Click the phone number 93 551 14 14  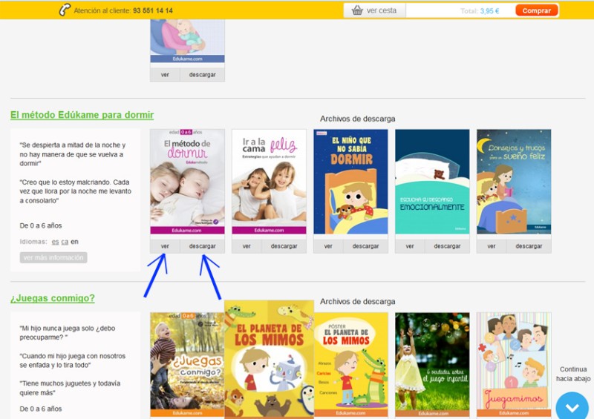pyautogui.click(x=153, y=10)
